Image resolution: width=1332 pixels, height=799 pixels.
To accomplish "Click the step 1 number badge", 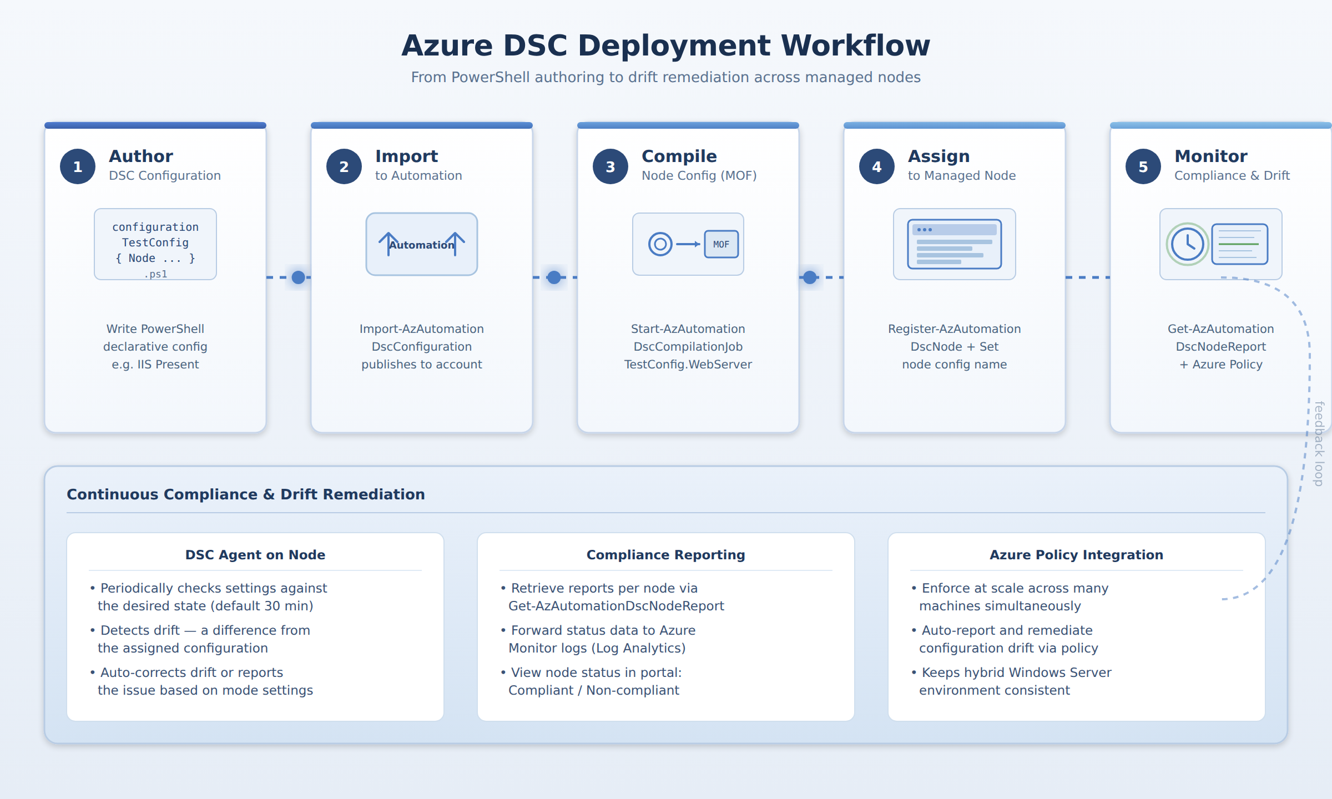I will coord(78,166).
